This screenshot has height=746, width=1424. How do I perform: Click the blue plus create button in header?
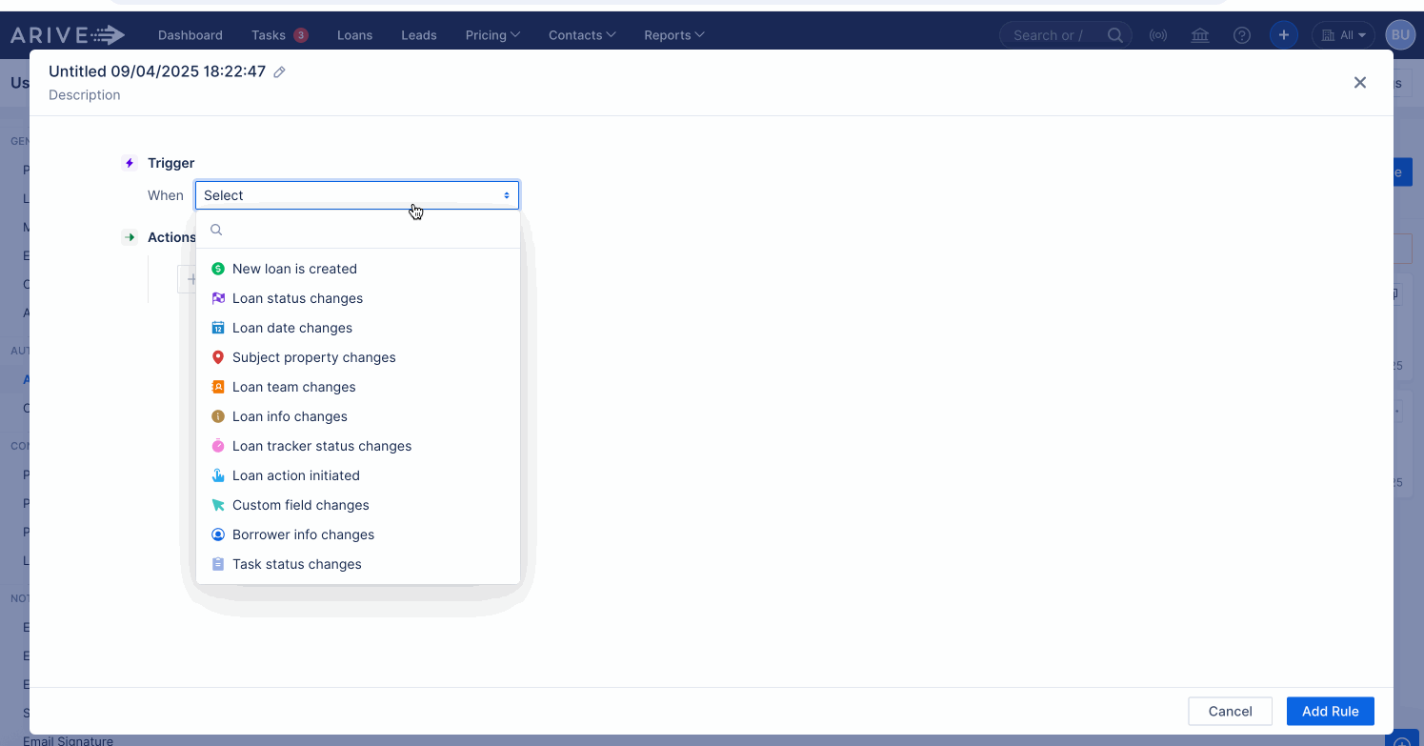[x=1284, y=35]
